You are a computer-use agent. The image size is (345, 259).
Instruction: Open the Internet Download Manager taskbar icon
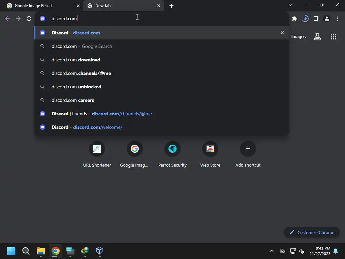(85, 251)
